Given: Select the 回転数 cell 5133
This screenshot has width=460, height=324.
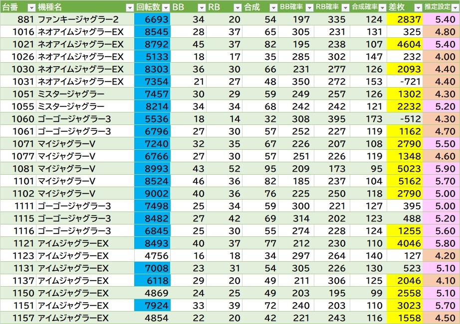Looking at the screenshot, I should click(152, 56).
